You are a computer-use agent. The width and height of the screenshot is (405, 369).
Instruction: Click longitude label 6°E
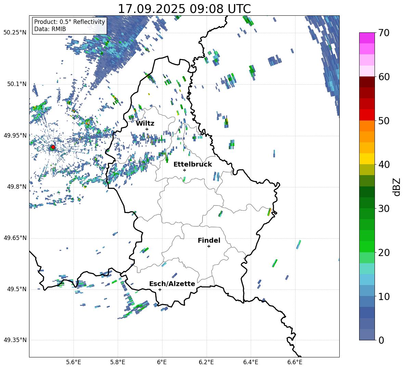(162, 362)
